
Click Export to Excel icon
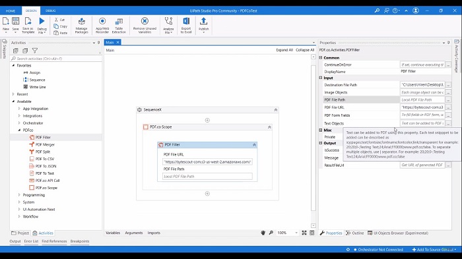(186, 21)
